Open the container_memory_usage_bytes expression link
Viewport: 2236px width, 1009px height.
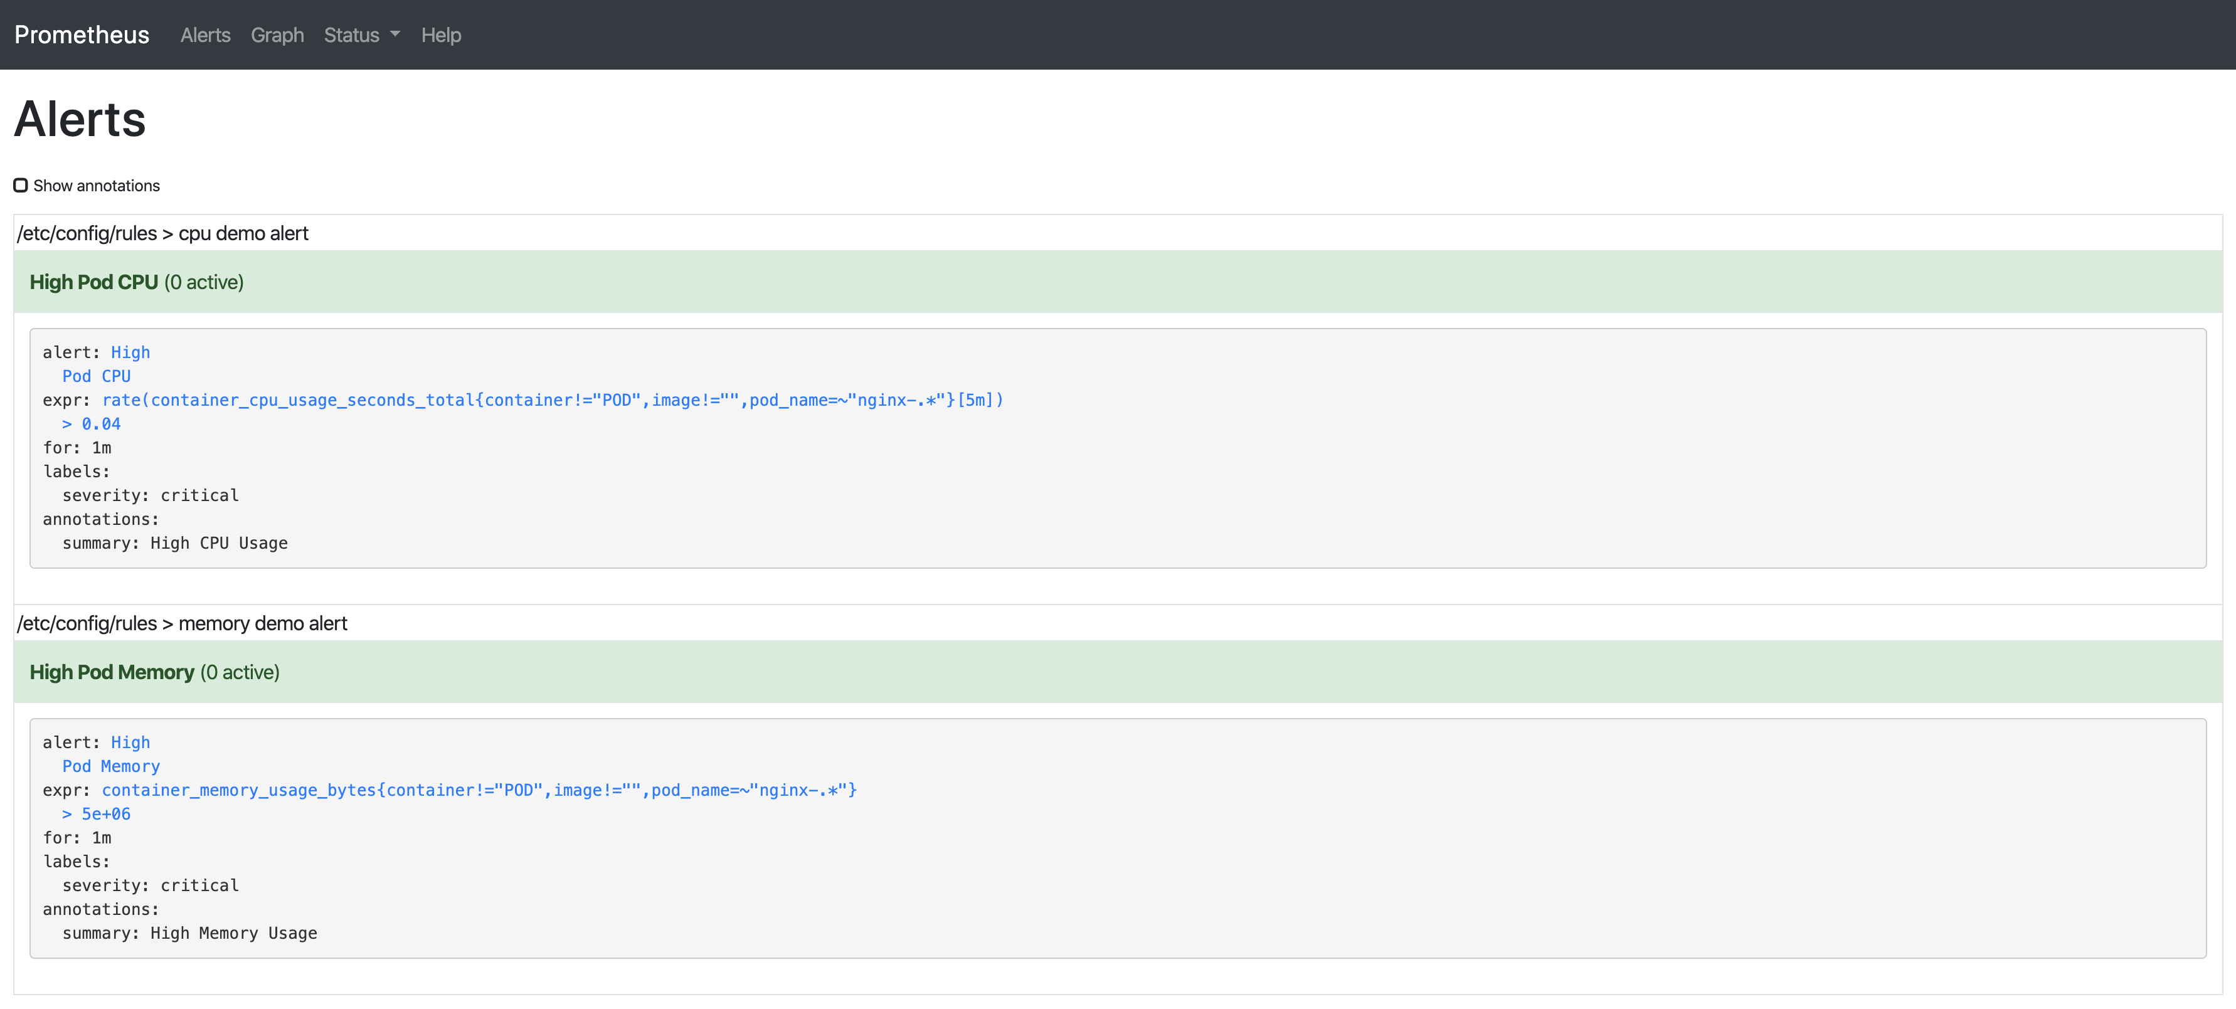[x=479, y=790]
